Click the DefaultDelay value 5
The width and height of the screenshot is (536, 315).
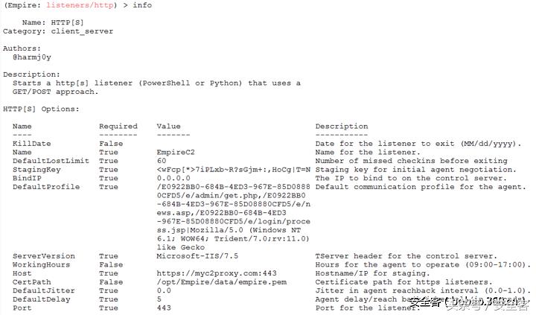point(159,299)
